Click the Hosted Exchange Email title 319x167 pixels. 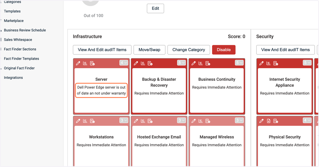(159, 137)
